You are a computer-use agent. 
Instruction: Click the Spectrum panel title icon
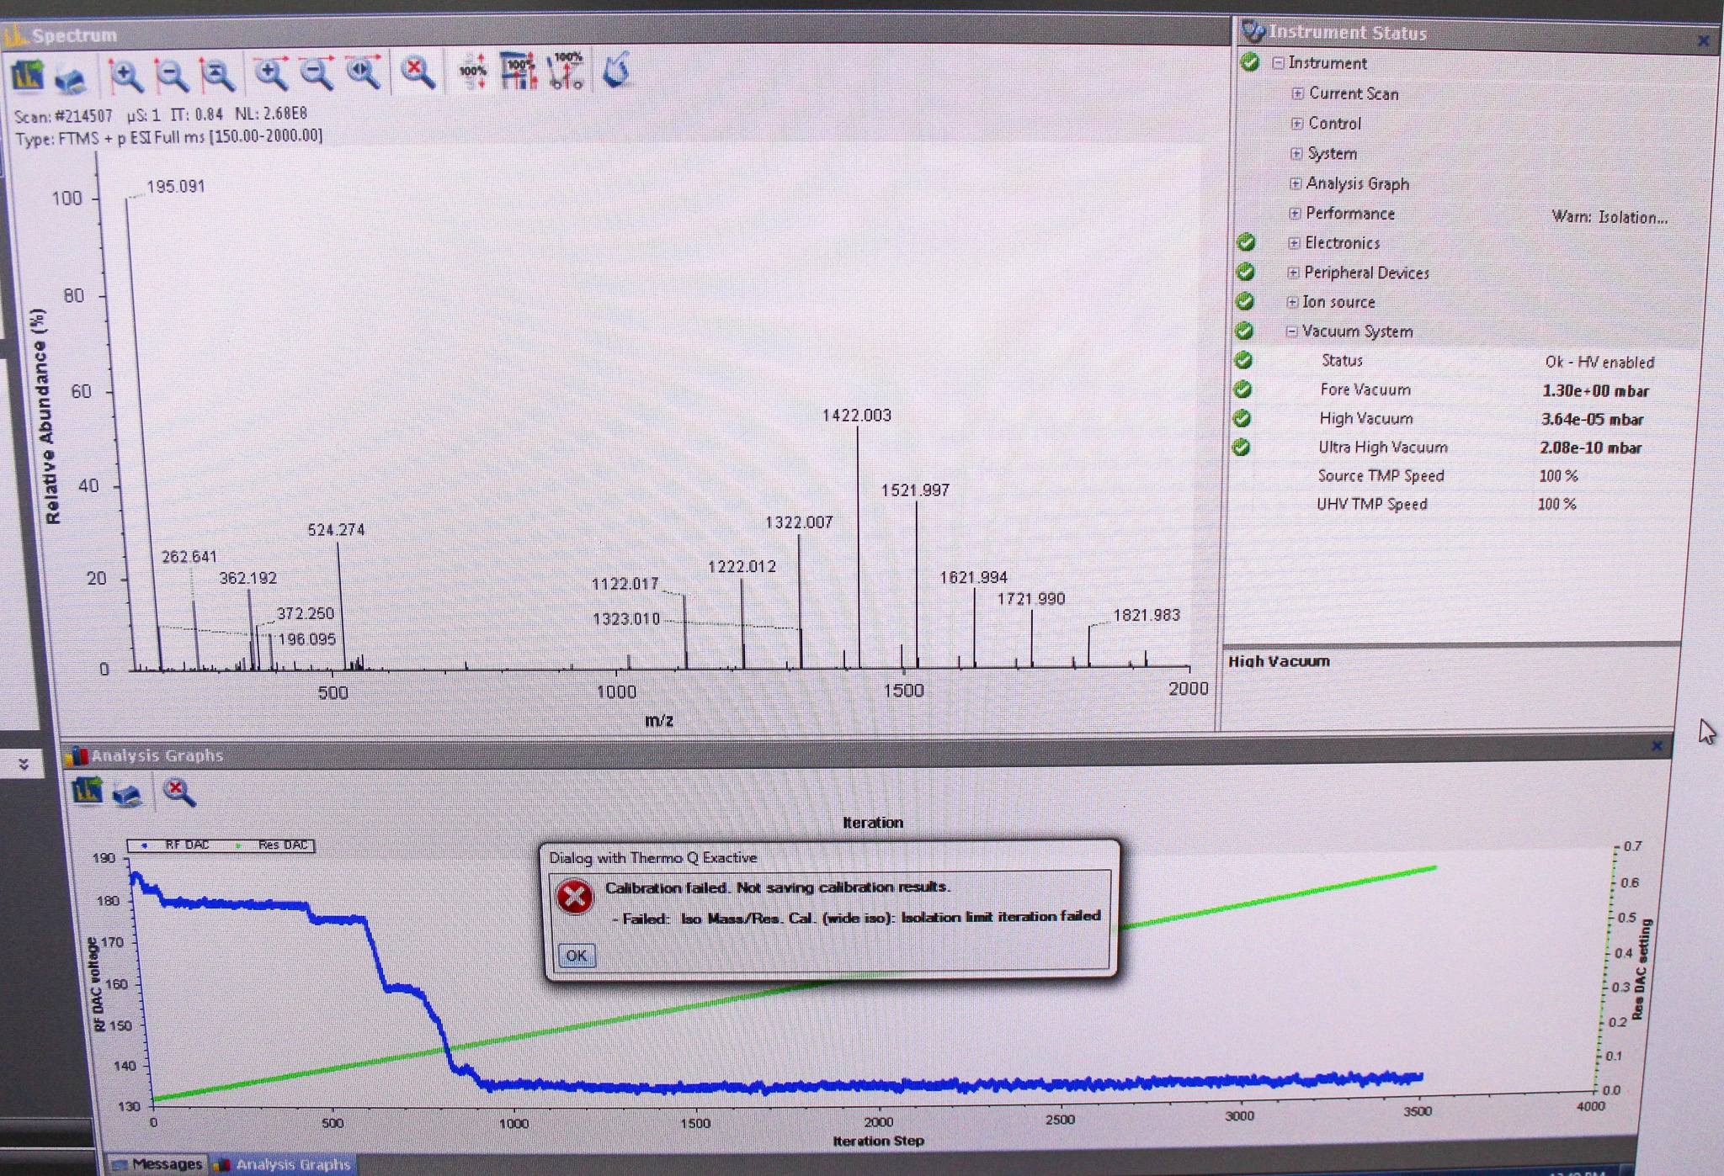coord(15,36)
